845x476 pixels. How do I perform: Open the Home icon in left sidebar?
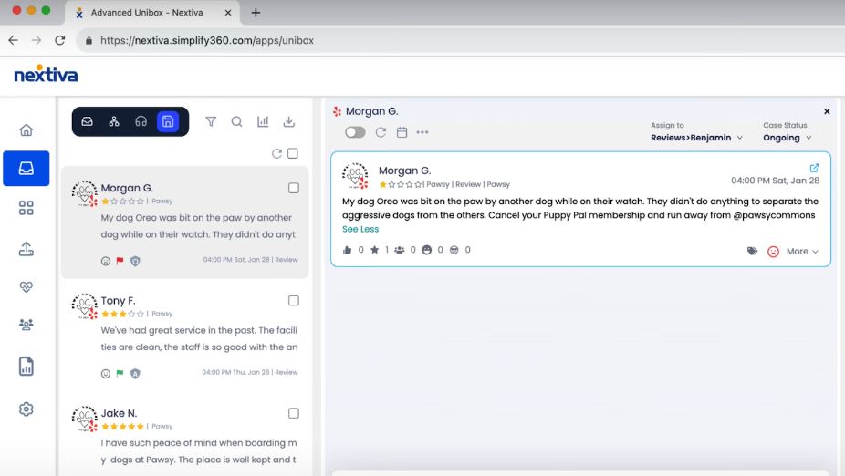coord(26,129)
